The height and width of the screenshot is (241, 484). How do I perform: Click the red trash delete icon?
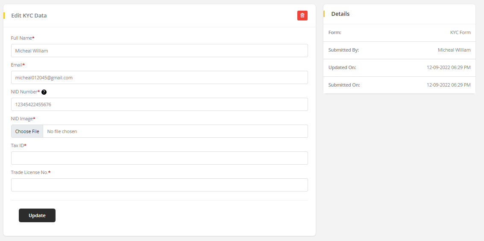(302, 15)
